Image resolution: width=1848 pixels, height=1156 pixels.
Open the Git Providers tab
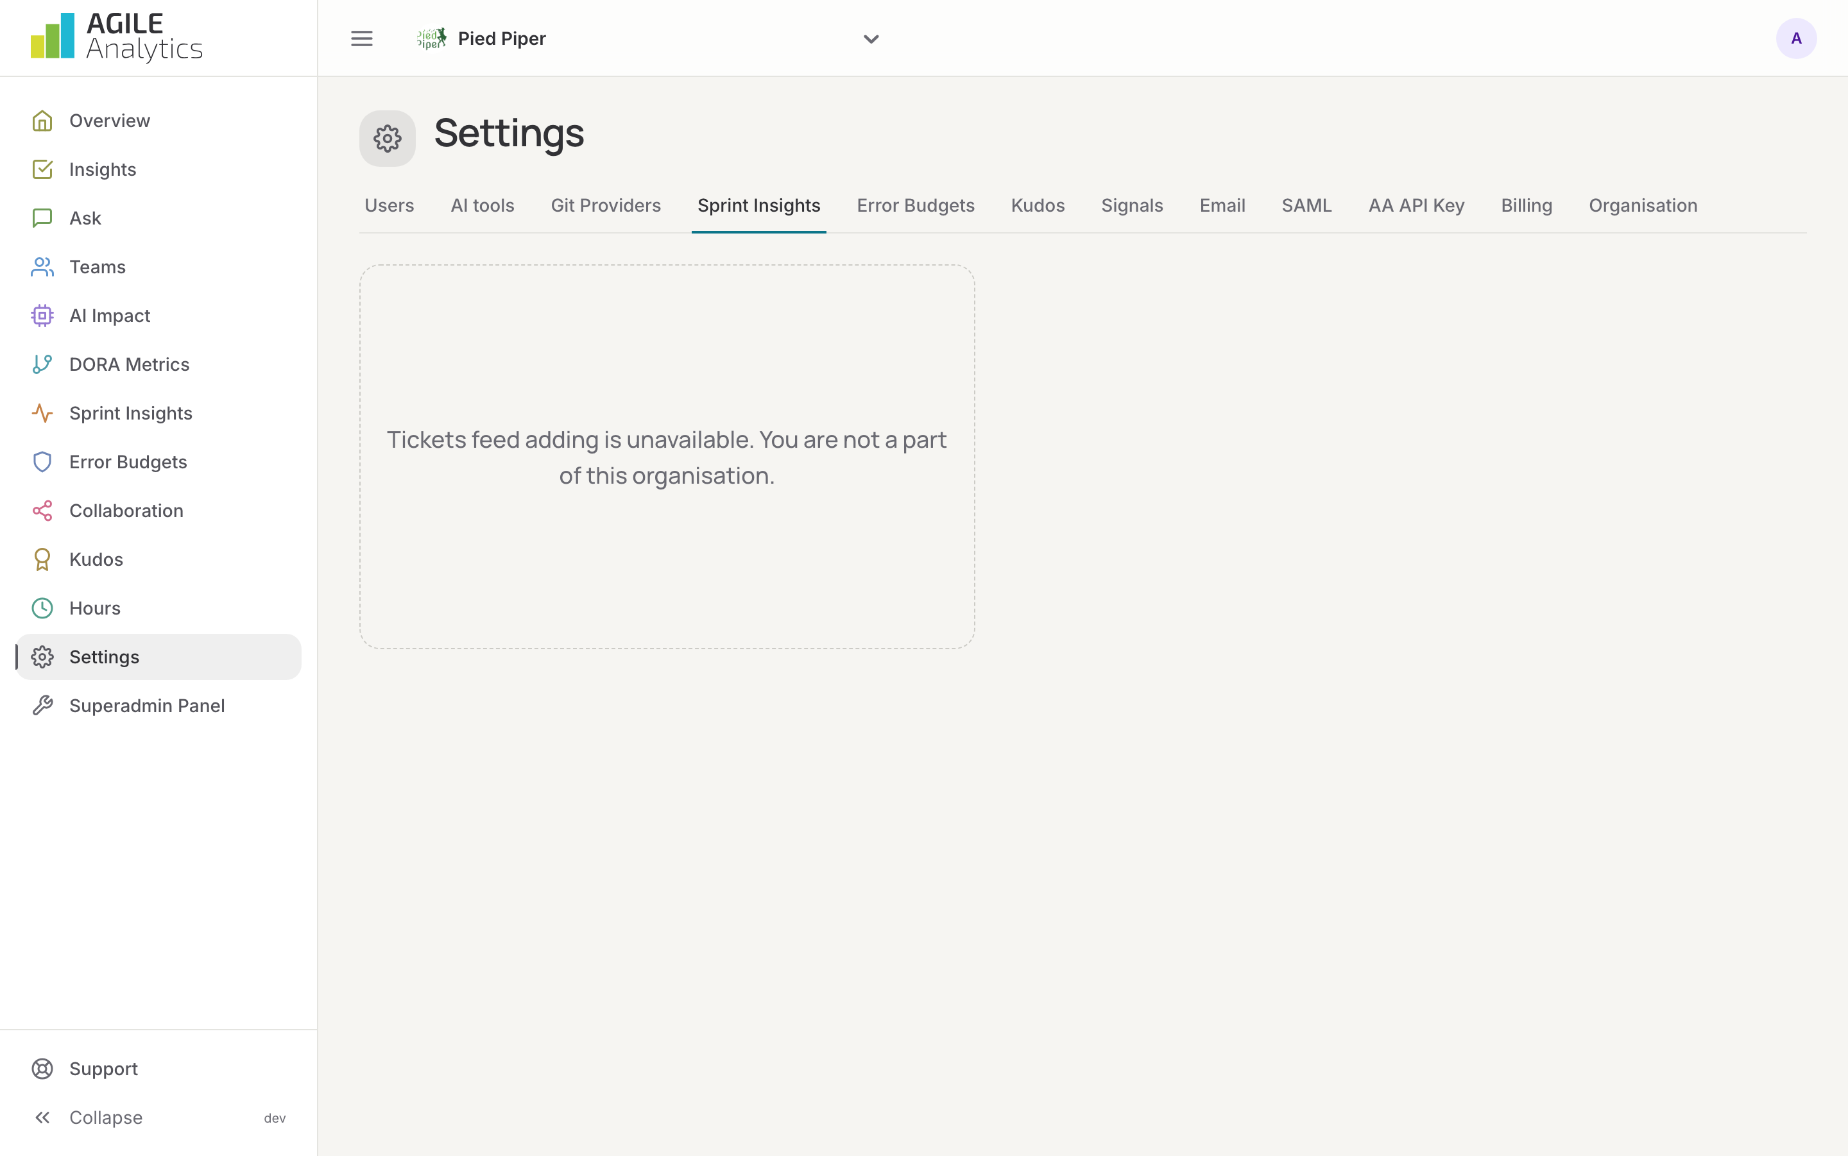pyautogui.click(x=606, y=206)
